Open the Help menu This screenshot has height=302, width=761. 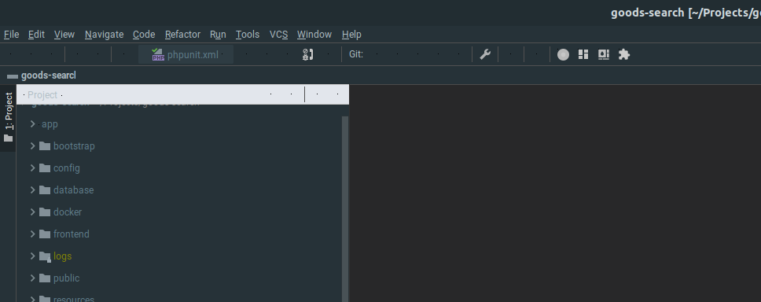(351, 35)
